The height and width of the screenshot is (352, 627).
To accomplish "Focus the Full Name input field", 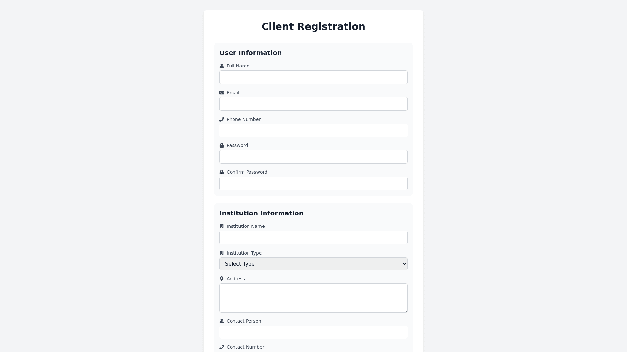I will pos(313,77).
